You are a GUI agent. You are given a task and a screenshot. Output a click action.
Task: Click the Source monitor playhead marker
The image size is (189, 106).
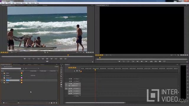coord(68,55)
